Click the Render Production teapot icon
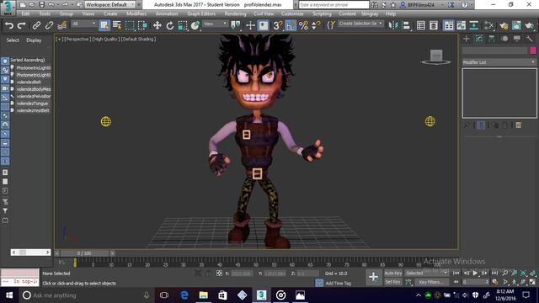 pyautogui.click(x=530, y=25)
